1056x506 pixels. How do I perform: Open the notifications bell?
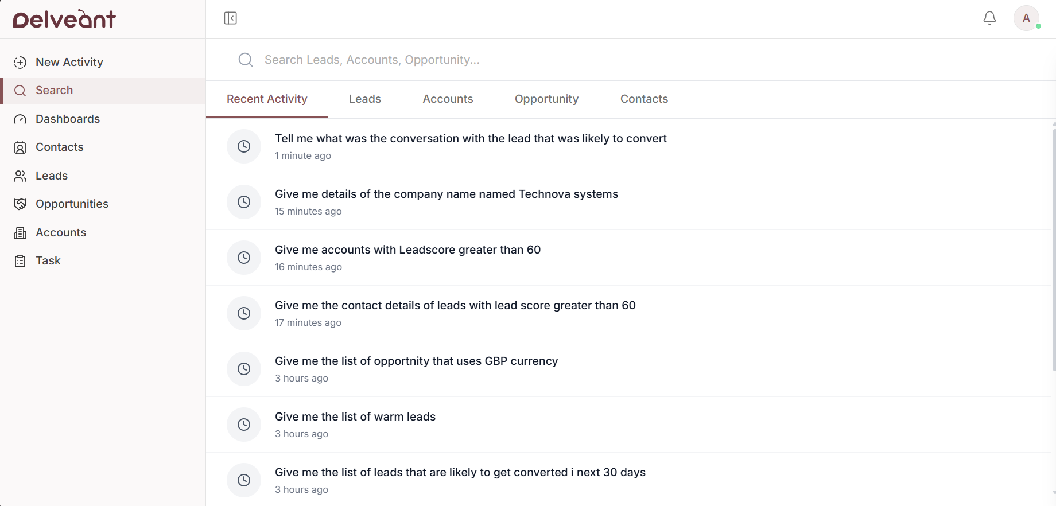tap(989, 18)
